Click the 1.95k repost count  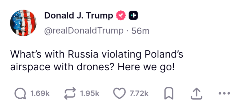90,93
